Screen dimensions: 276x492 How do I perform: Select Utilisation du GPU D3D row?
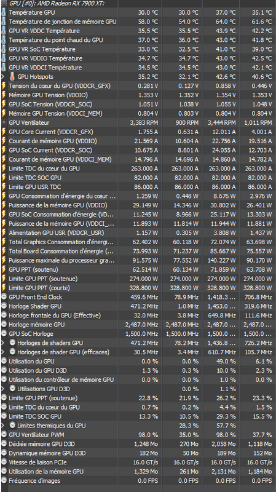pyautogui.click(x=138, y=370)
